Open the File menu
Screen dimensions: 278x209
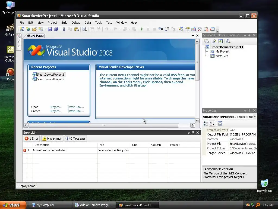[22, 23]
